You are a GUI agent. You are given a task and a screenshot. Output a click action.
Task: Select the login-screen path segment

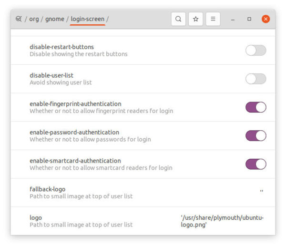coord(88,19)
